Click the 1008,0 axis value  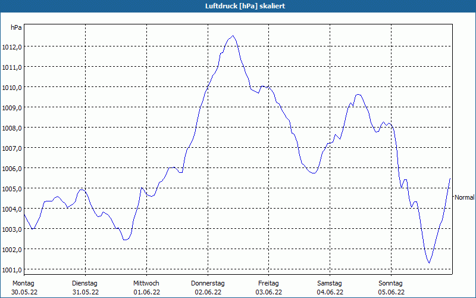[12, 128]
